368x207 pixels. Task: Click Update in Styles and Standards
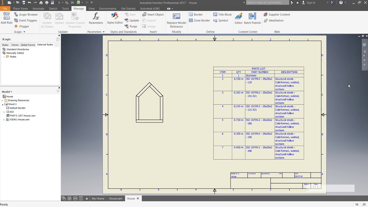click(132, 20)
